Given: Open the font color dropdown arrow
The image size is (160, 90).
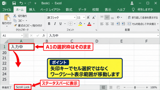Looking at the screenshot, I should pos(94,24).
